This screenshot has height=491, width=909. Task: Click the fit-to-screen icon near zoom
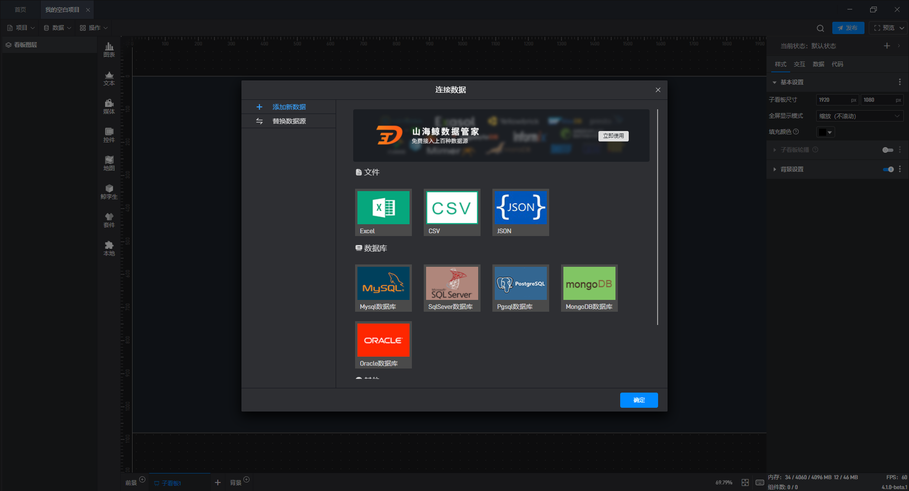click(x=745, y=482)
